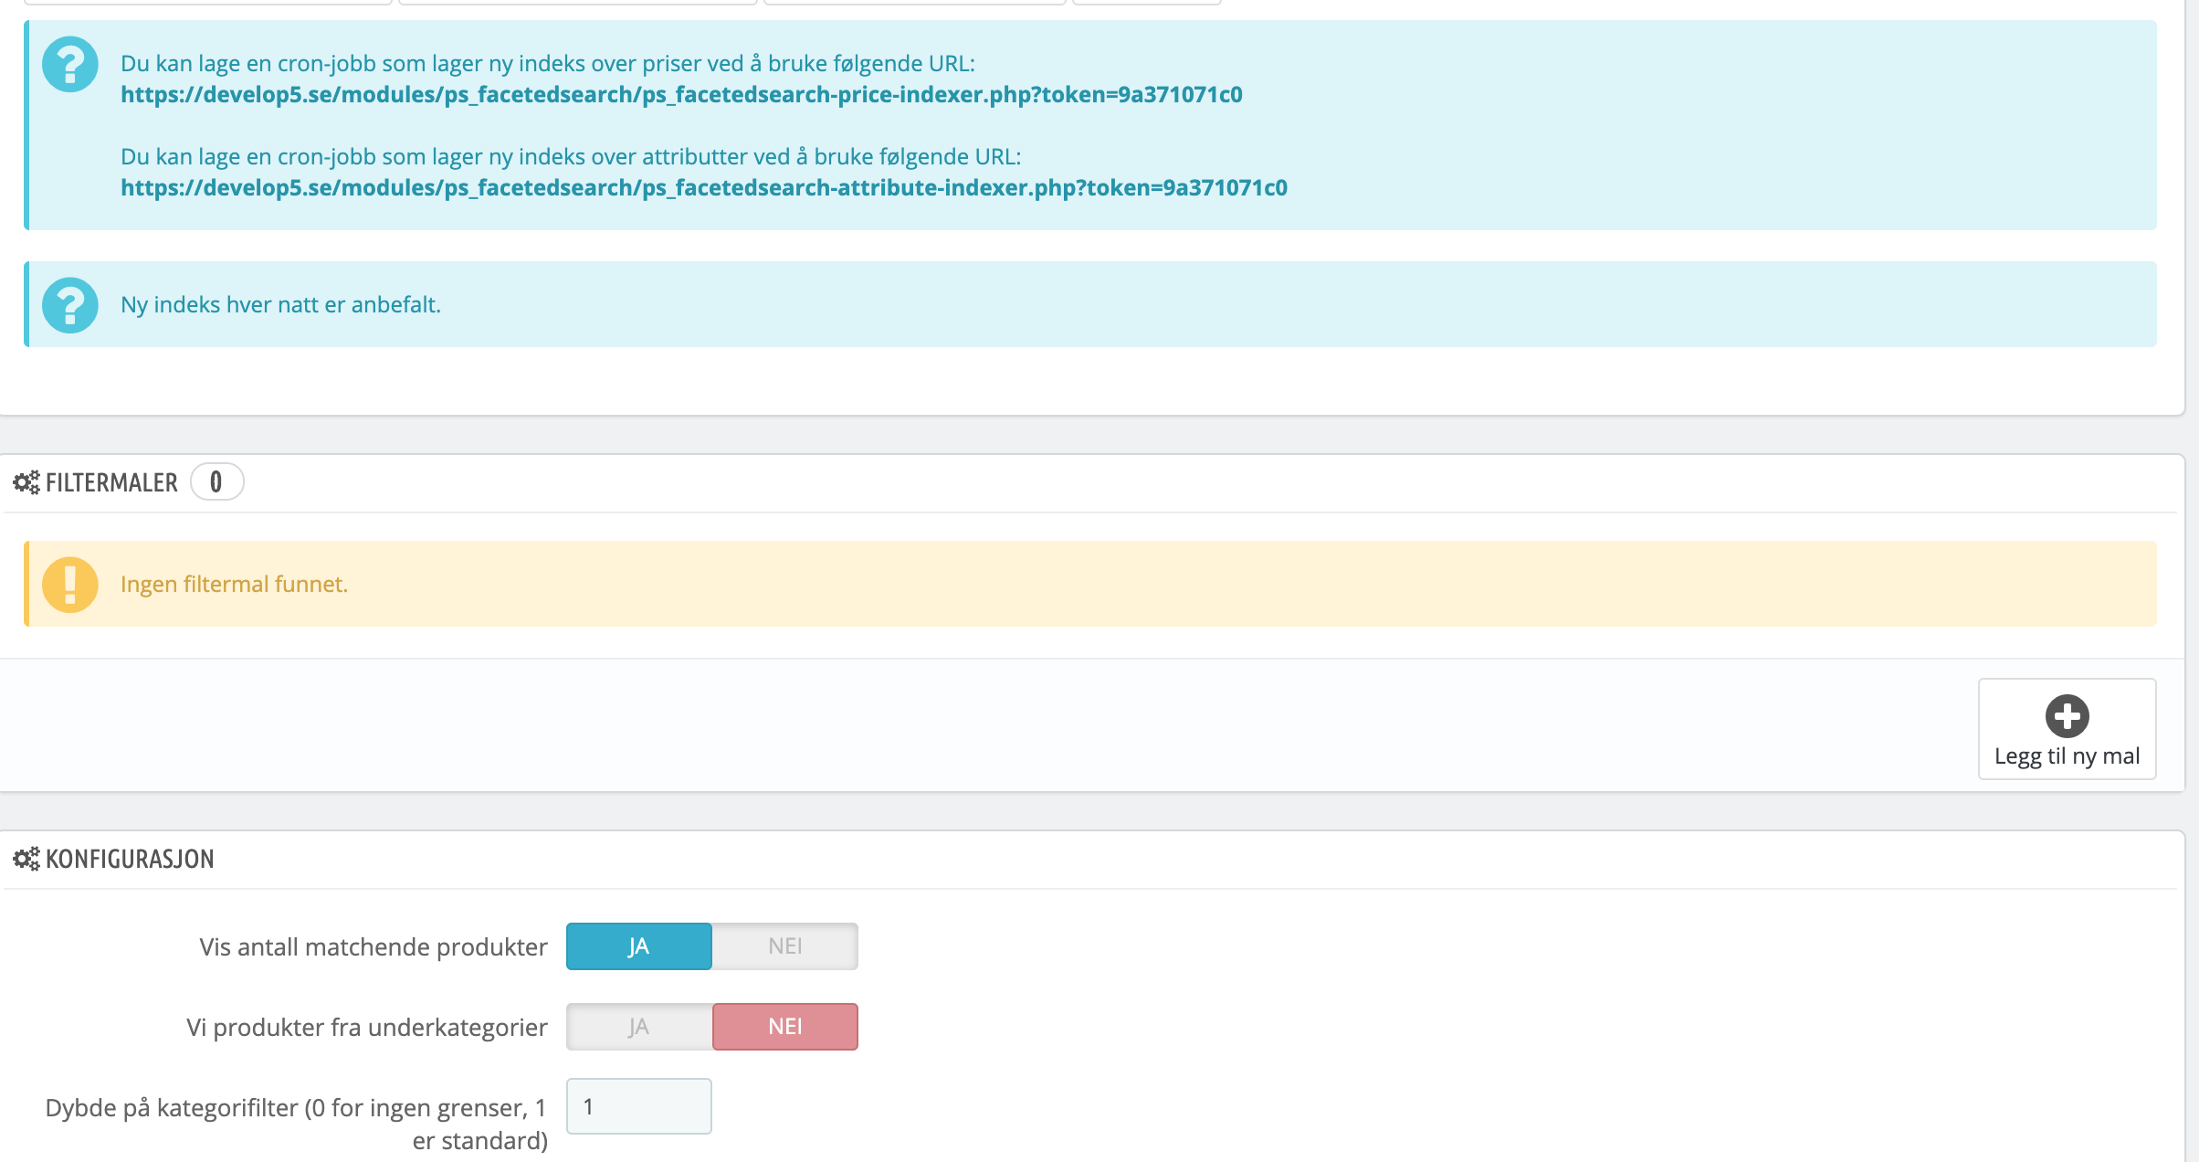Click the plus icon above 'Legg til ny mal'

click(x=2067, y=716)
